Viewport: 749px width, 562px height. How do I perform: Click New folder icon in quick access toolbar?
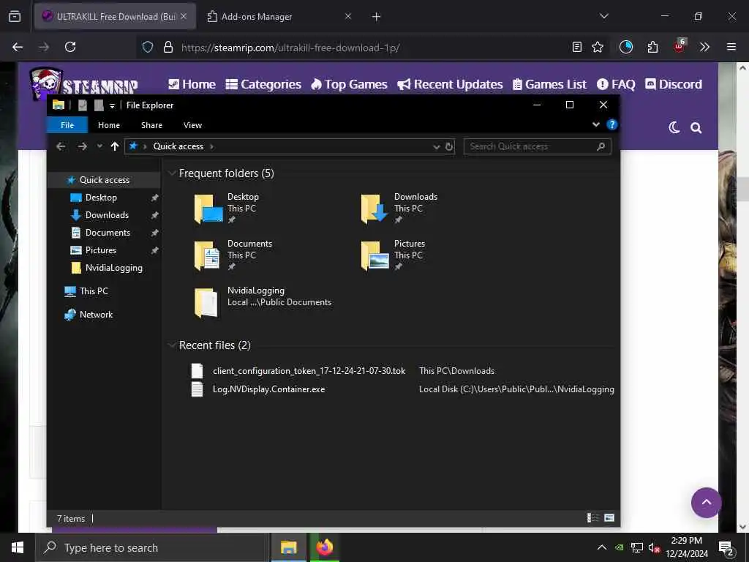(x=99, y=105)
